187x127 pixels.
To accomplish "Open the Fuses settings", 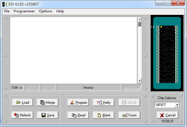I will click(129, 115).
